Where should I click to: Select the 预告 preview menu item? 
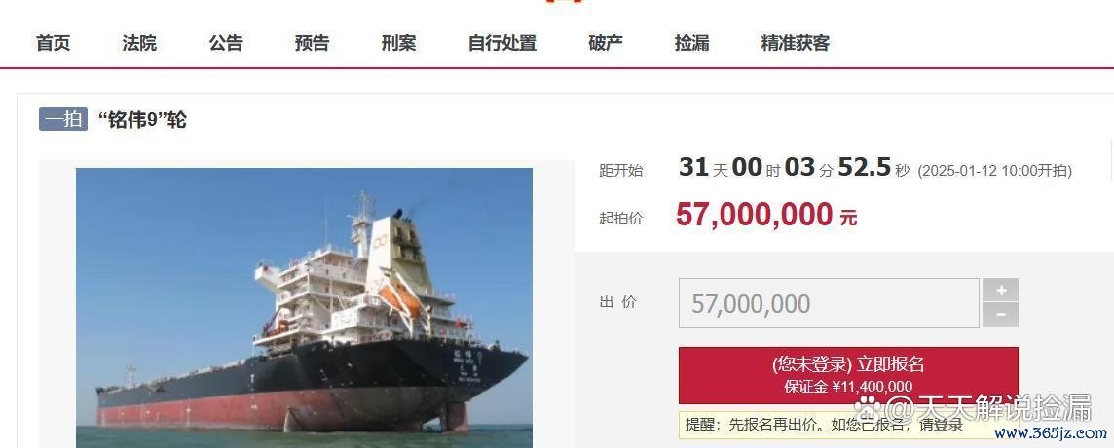click(x=312, y=43)
